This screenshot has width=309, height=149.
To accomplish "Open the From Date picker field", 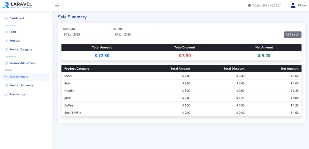I will point(84,35).
